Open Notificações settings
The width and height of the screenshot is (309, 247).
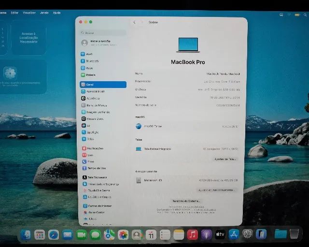tap(93, 148)
